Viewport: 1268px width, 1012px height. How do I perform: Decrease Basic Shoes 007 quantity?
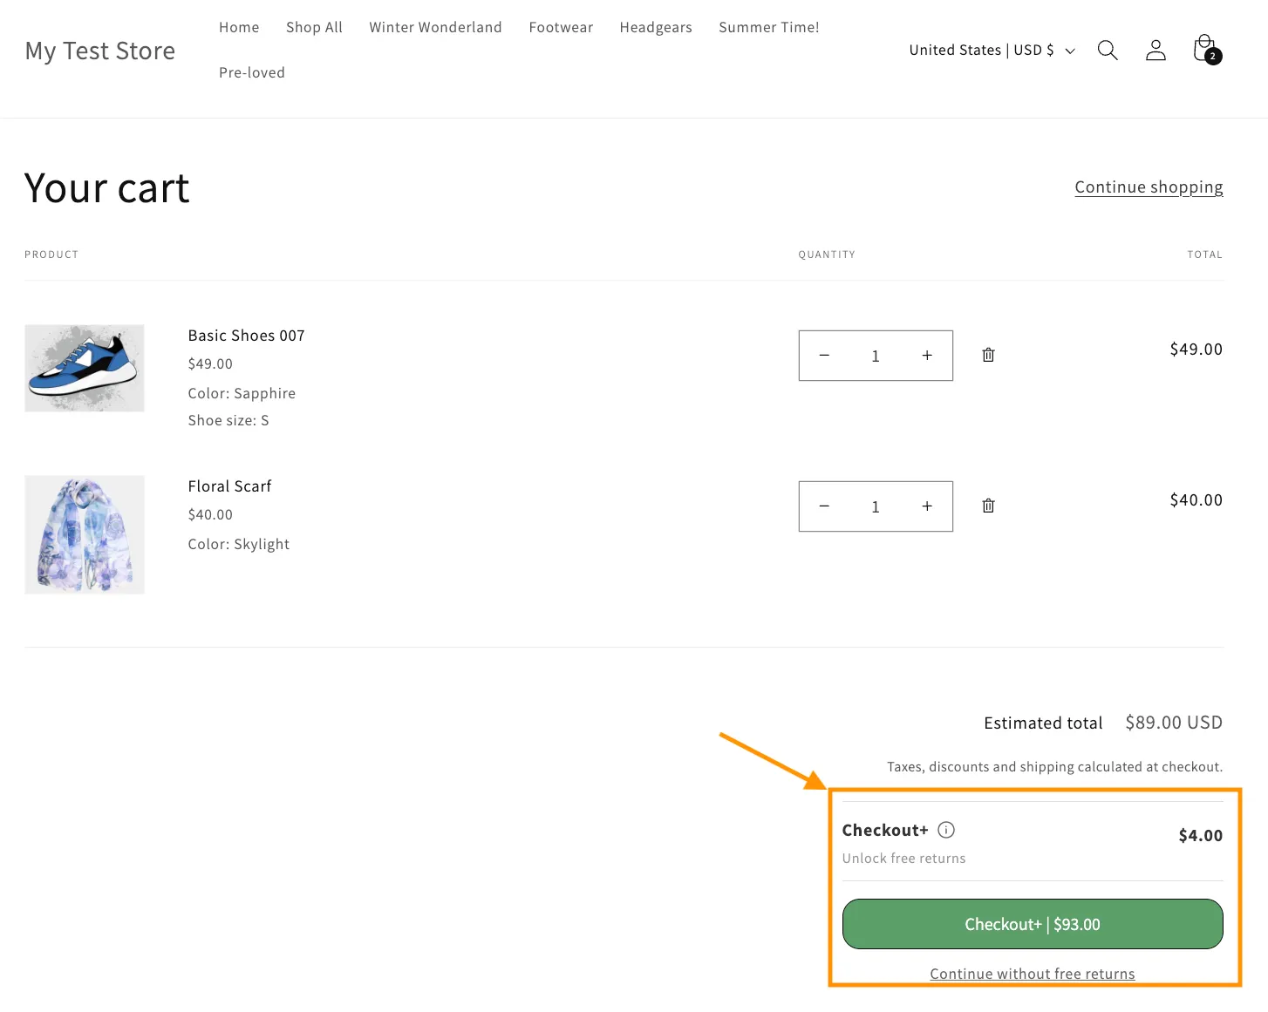point(824,356)
